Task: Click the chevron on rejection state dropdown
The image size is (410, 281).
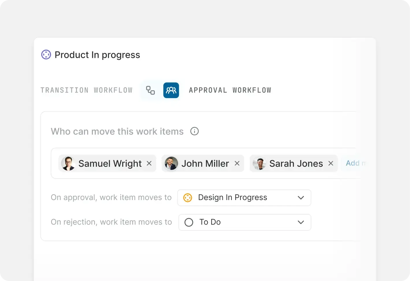Action: click(x=301, y=222)
